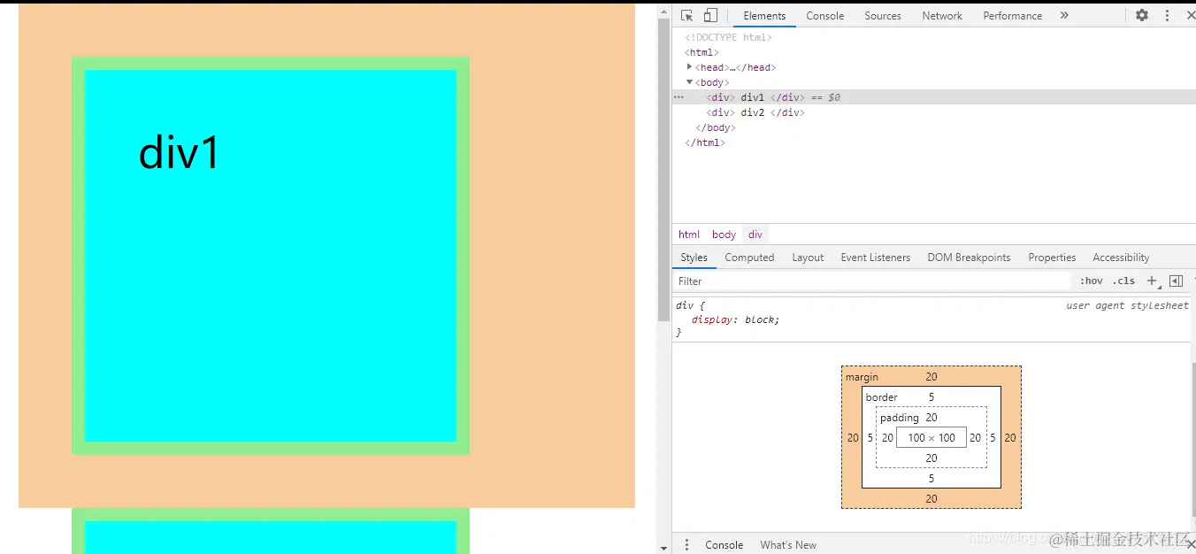Click the border-bottom value 5

tap(931, 479)
